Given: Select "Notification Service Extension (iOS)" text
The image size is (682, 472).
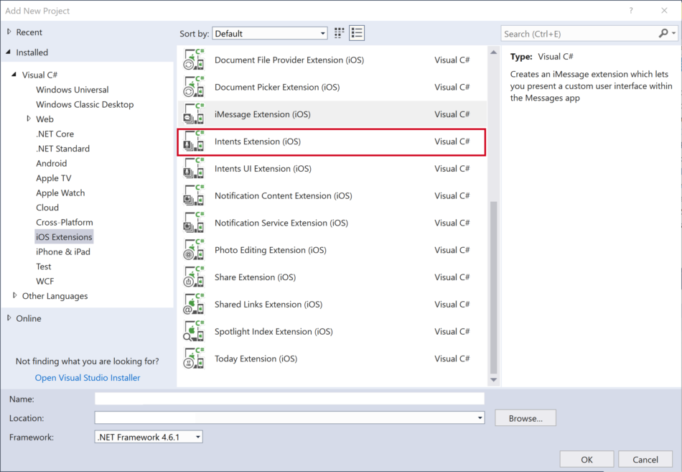Looking at the screenshot, I should click(x=281, y=223).
